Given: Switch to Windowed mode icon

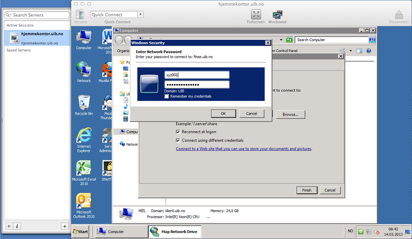Looking at the screenshot, I should pos(277,15).
